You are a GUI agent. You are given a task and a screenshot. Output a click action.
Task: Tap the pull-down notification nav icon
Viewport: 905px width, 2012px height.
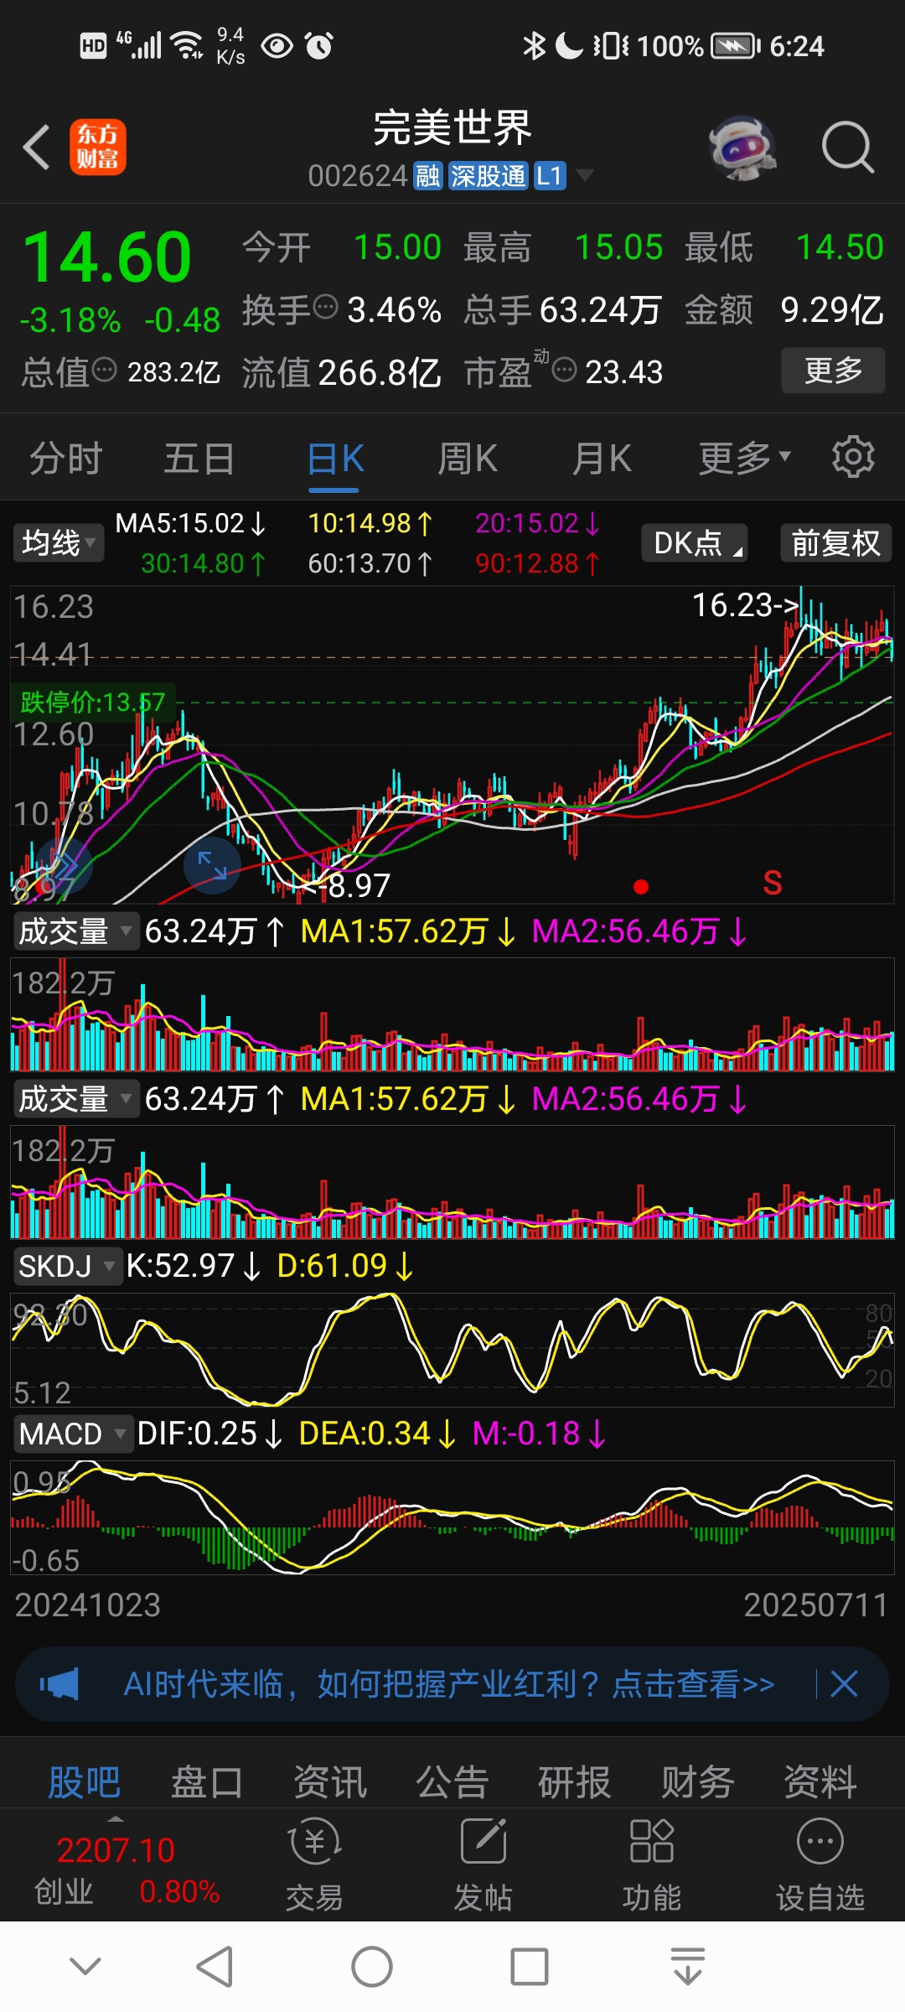(x=688, y=1967)
